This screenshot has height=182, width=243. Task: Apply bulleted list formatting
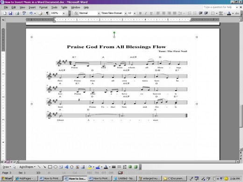(195, 13)
